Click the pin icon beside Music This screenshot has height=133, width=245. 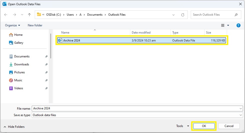(x=46, y=80)
